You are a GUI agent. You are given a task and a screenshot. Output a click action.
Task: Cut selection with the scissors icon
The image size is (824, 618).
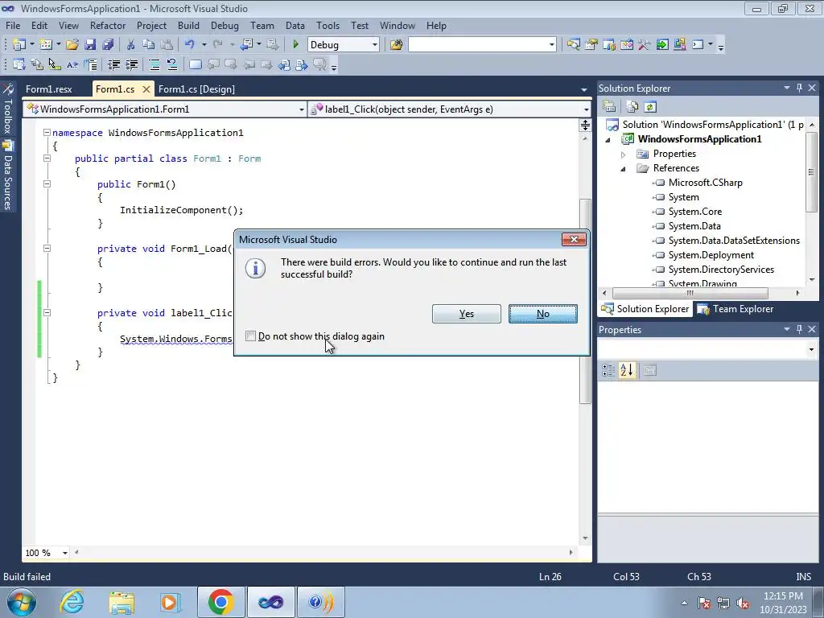(131, 45)
